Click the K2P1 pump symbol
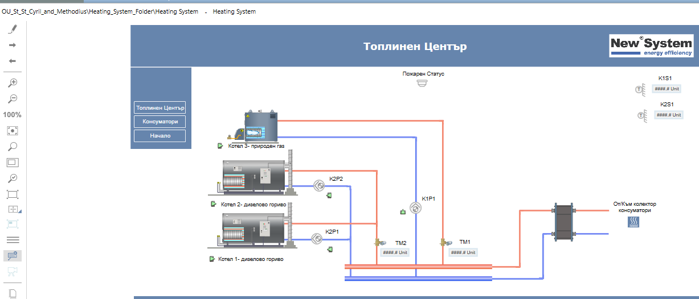Image resolution: width=699 pixels, height=299 pixels. click(317, 238)
